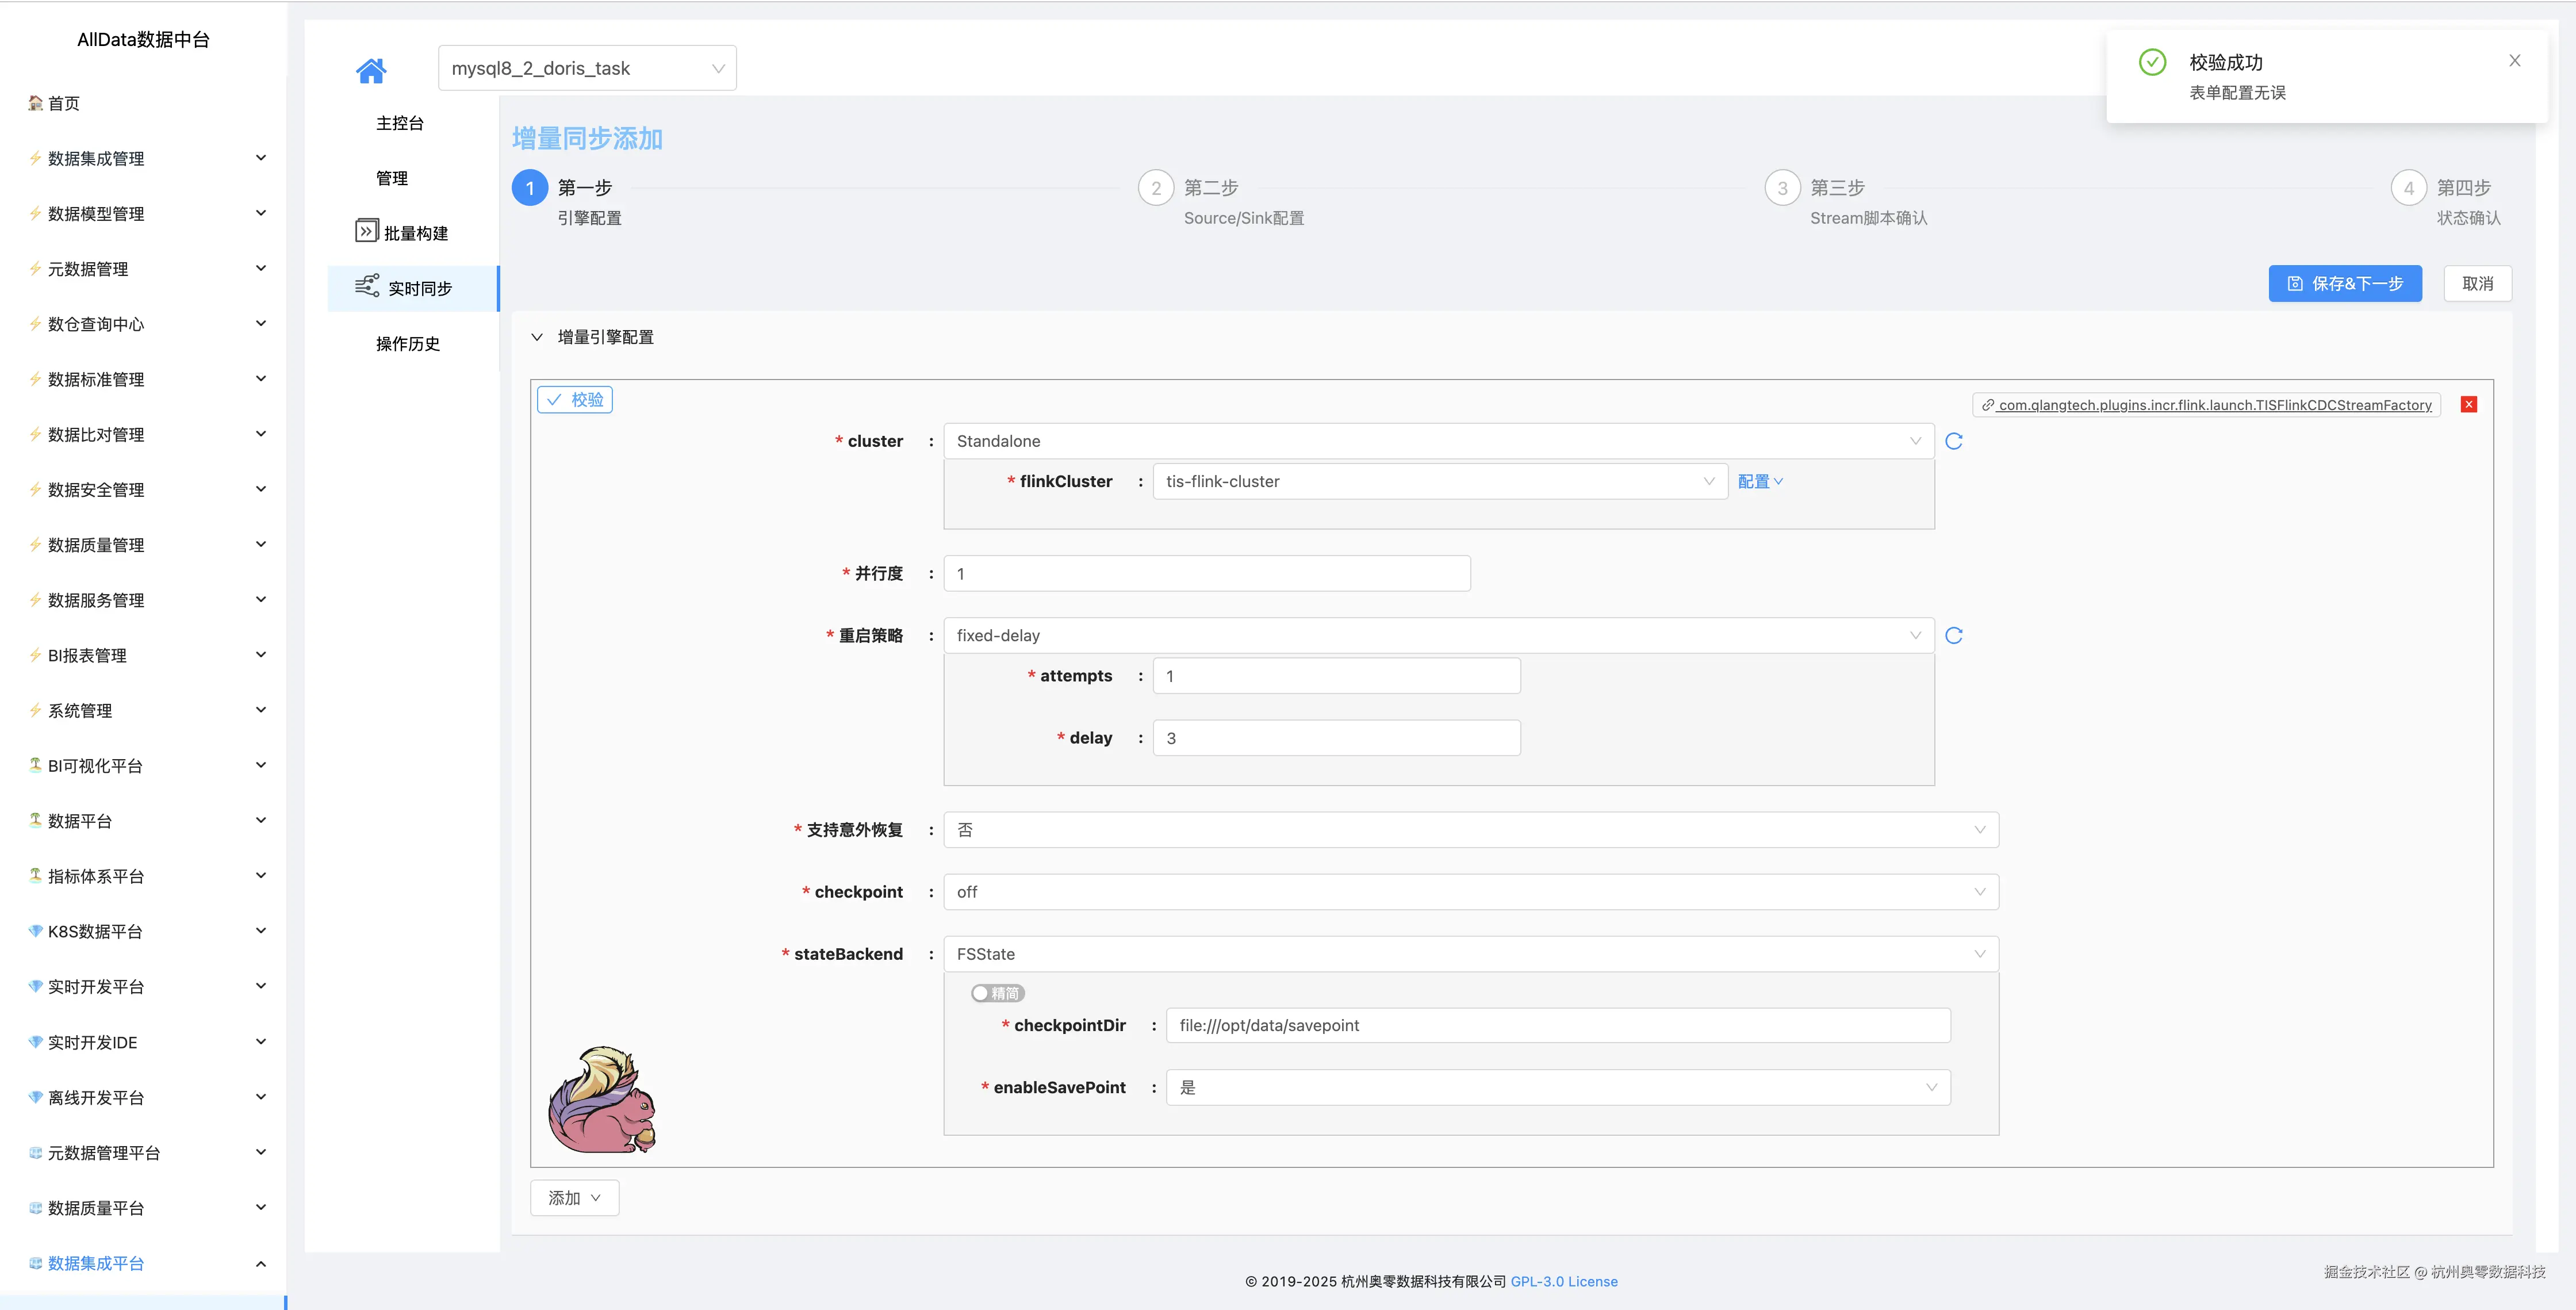Screen dimensions: 2576x1310
Task: Open the checkpoint dropdown showing off
Action: point(1470,892)
